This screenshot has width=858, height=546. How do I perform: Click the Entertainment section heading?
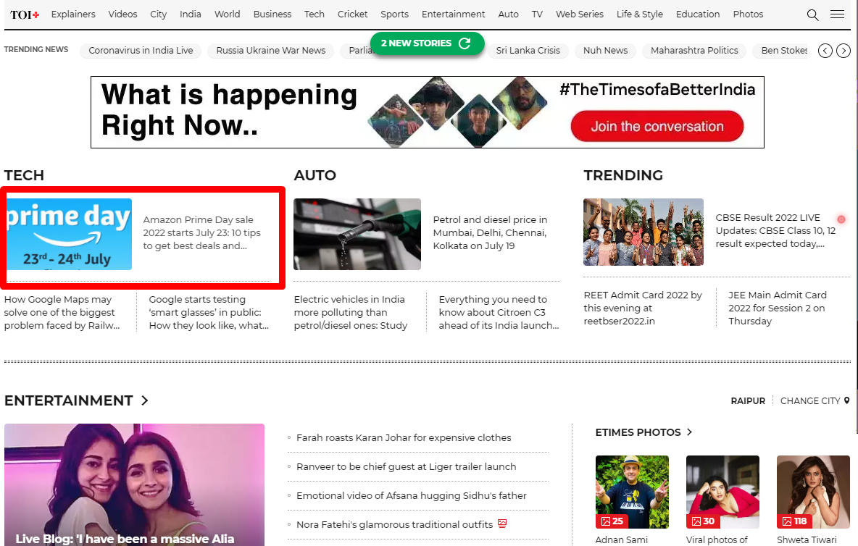68,400
